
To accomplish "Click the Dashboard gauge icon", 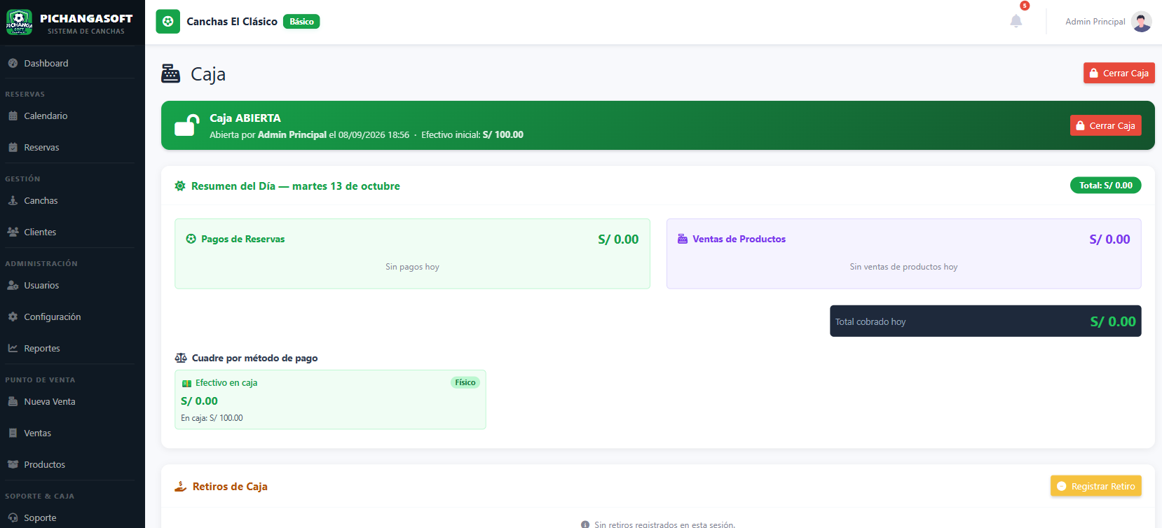I will (x=13, y=63).
